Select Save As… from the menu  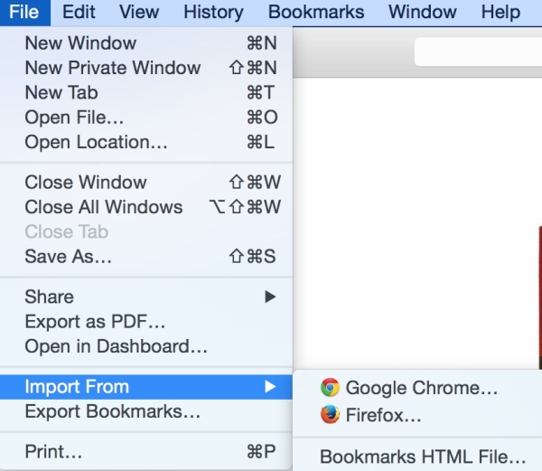pos(69,257)
